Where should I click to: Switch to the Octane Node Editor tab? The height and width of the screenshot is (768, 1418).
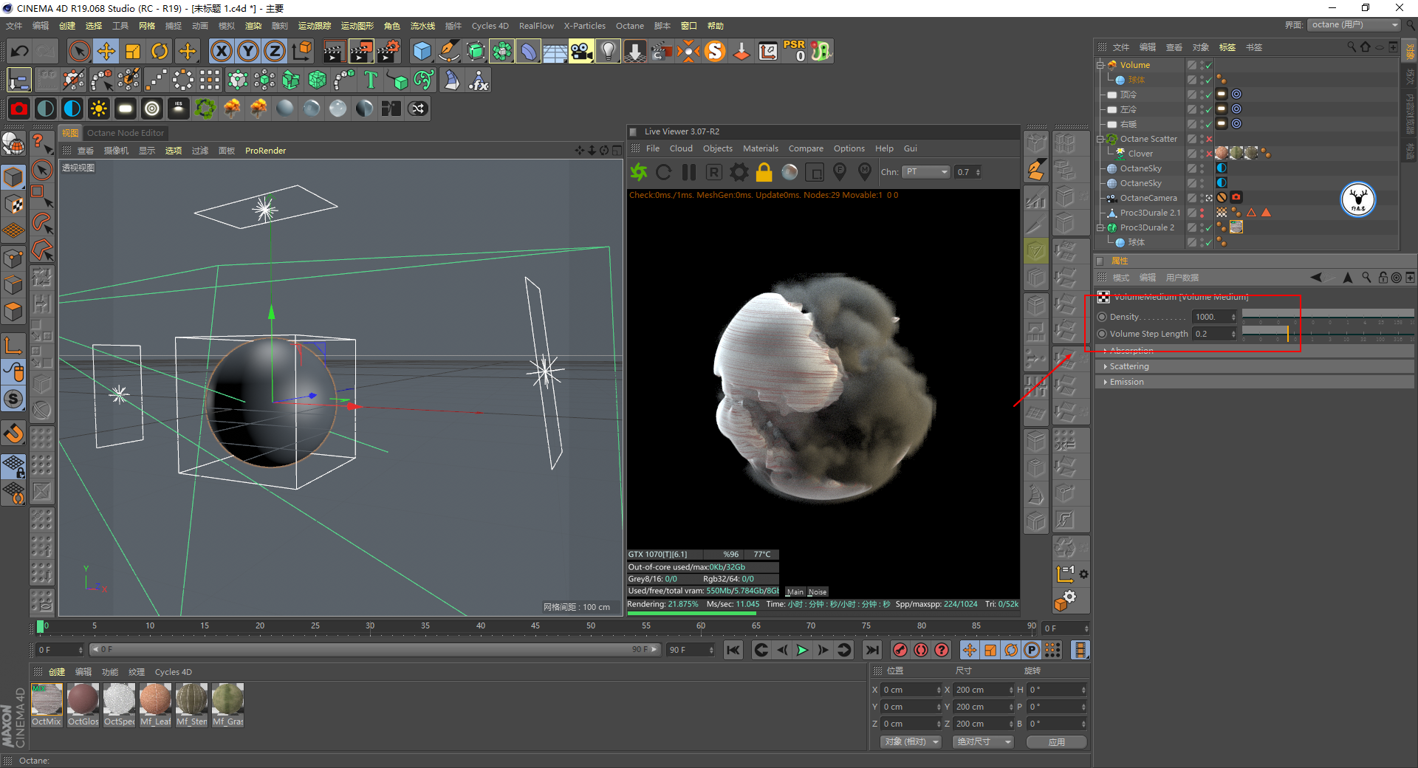pyautogui.click(x=126, y=133)
